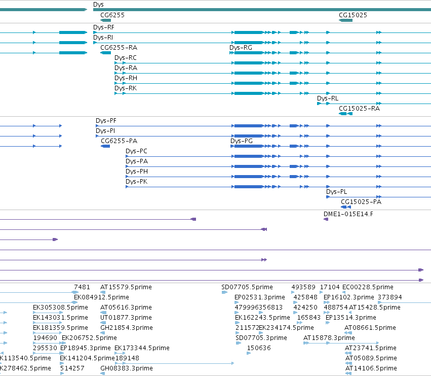This screenshot has width=431, height=376.
Task: Select the 189148 feature label
Action: (x=127, y=359)
